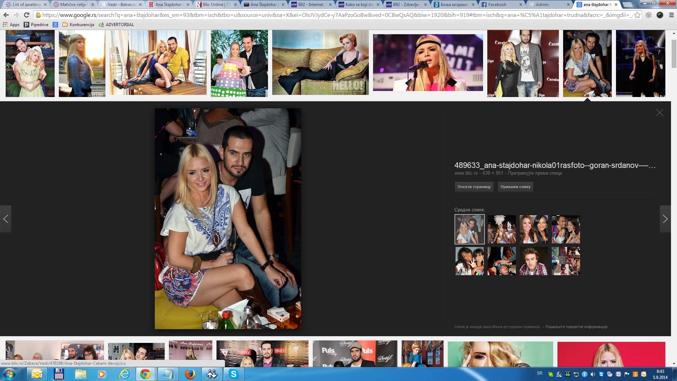
Task: Bookmark page with star icon
Action: click(x=637, y=15)
